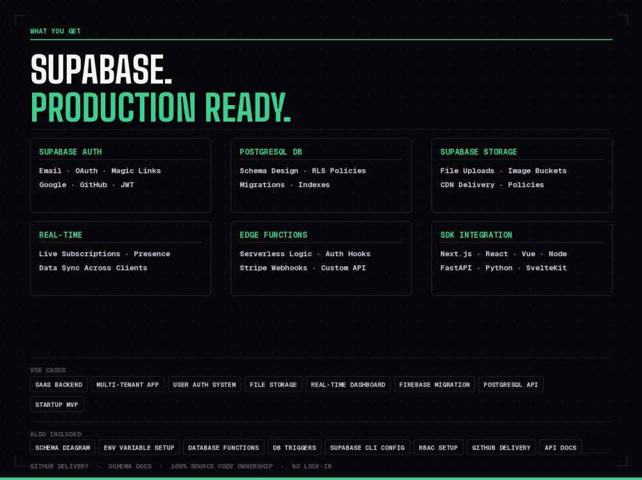Click 'Google · GitHub · JWT' line

87,185
